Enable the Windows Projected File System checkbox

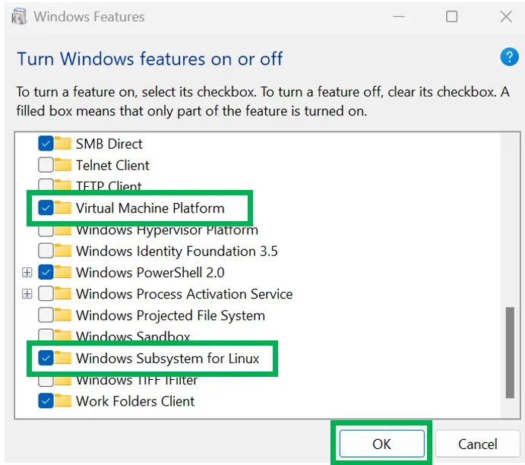pos(46,315)
